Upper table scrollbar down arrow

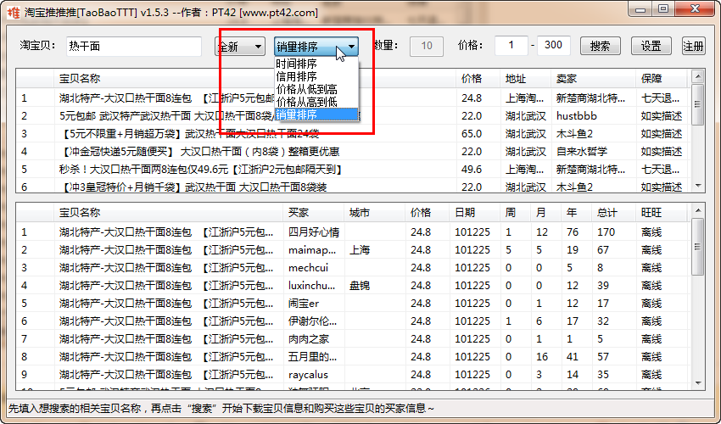point(698,186)
